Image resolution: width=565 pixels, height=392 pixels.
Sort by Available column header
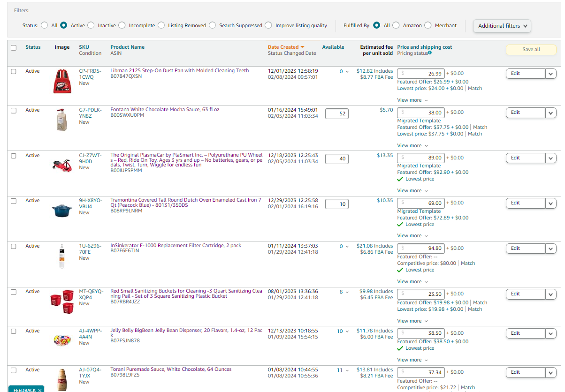coord(333,47)
